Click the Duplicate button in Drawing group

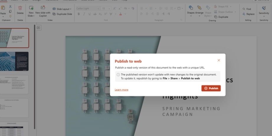click(x=221, y=17)
